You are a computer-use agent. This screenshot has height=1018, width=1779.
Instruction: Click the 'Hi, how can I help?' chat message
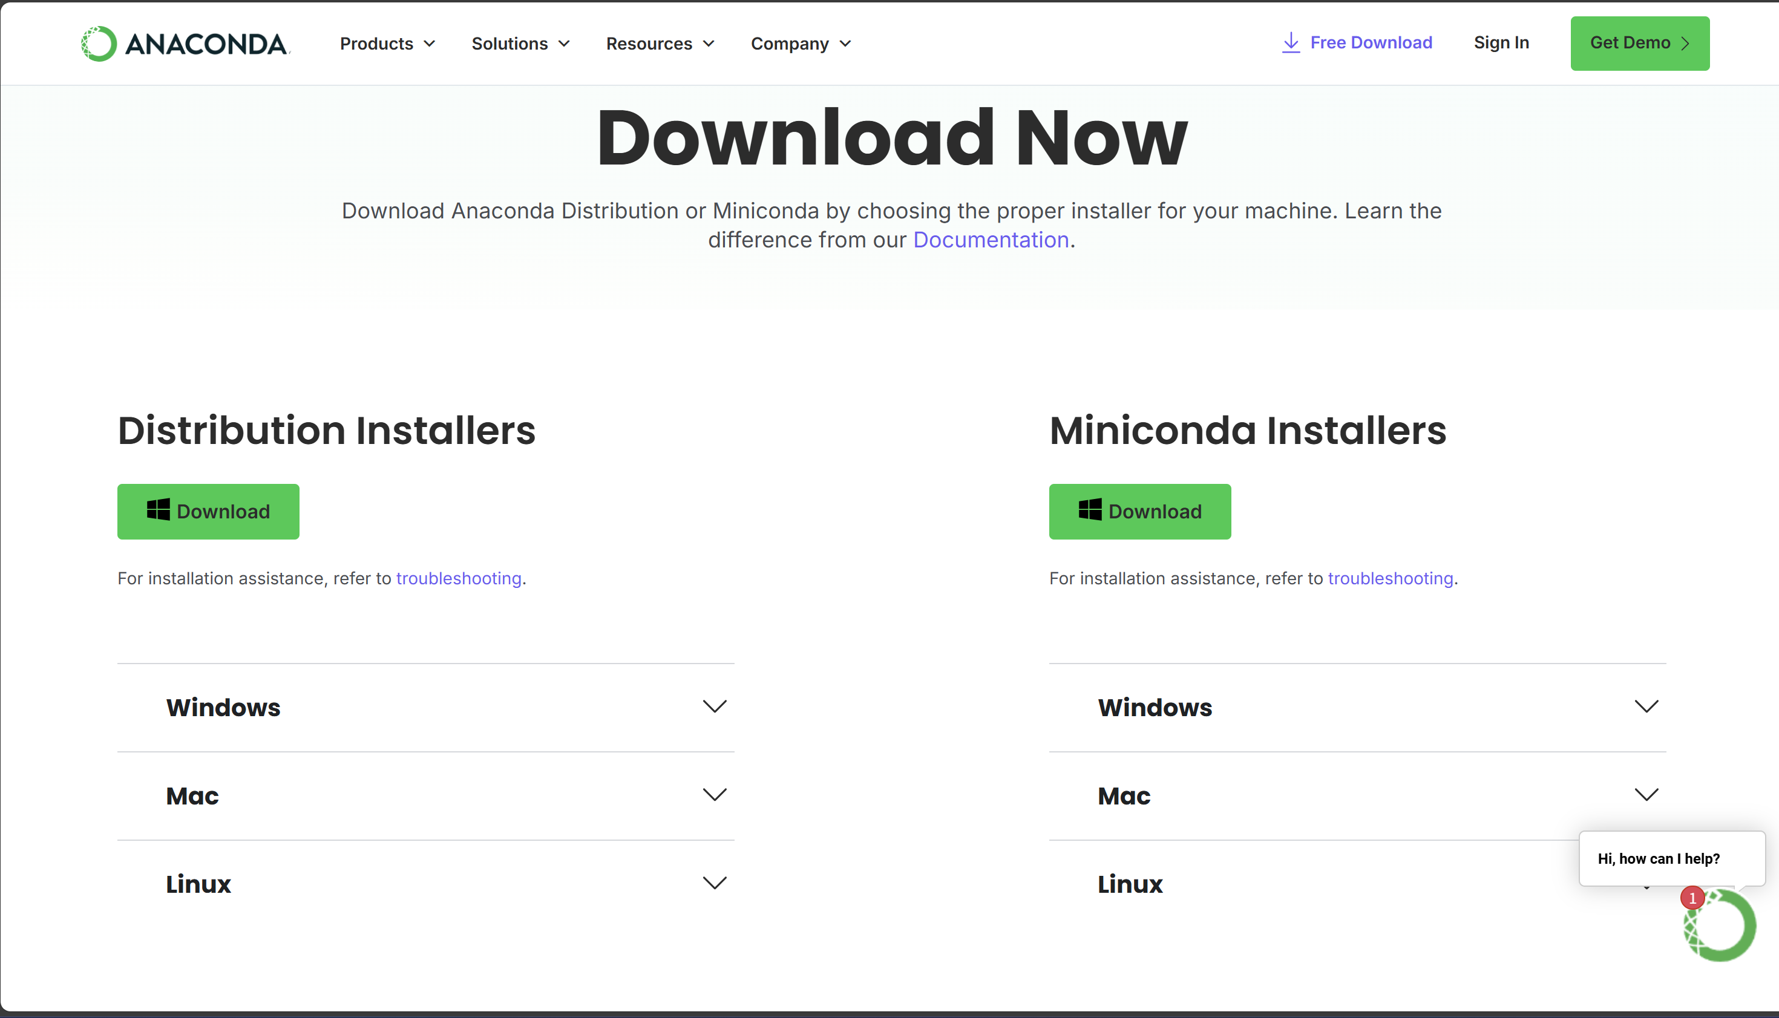click(1672, 858)
